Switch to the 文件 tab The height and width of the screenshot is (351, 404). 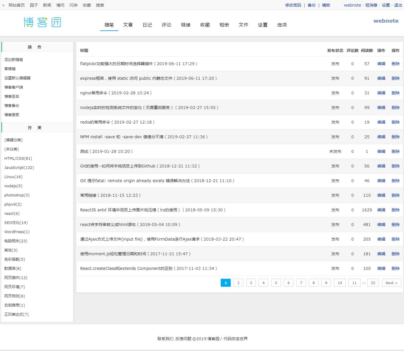244,25
